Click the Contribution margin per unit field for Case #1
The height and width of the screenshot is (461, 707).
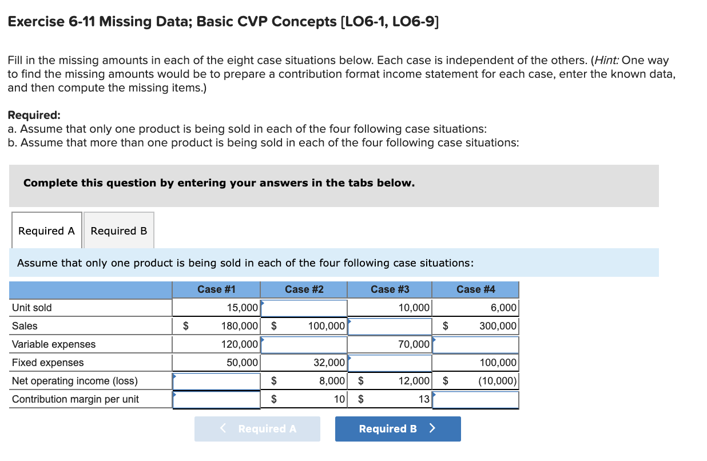point(216,399)
